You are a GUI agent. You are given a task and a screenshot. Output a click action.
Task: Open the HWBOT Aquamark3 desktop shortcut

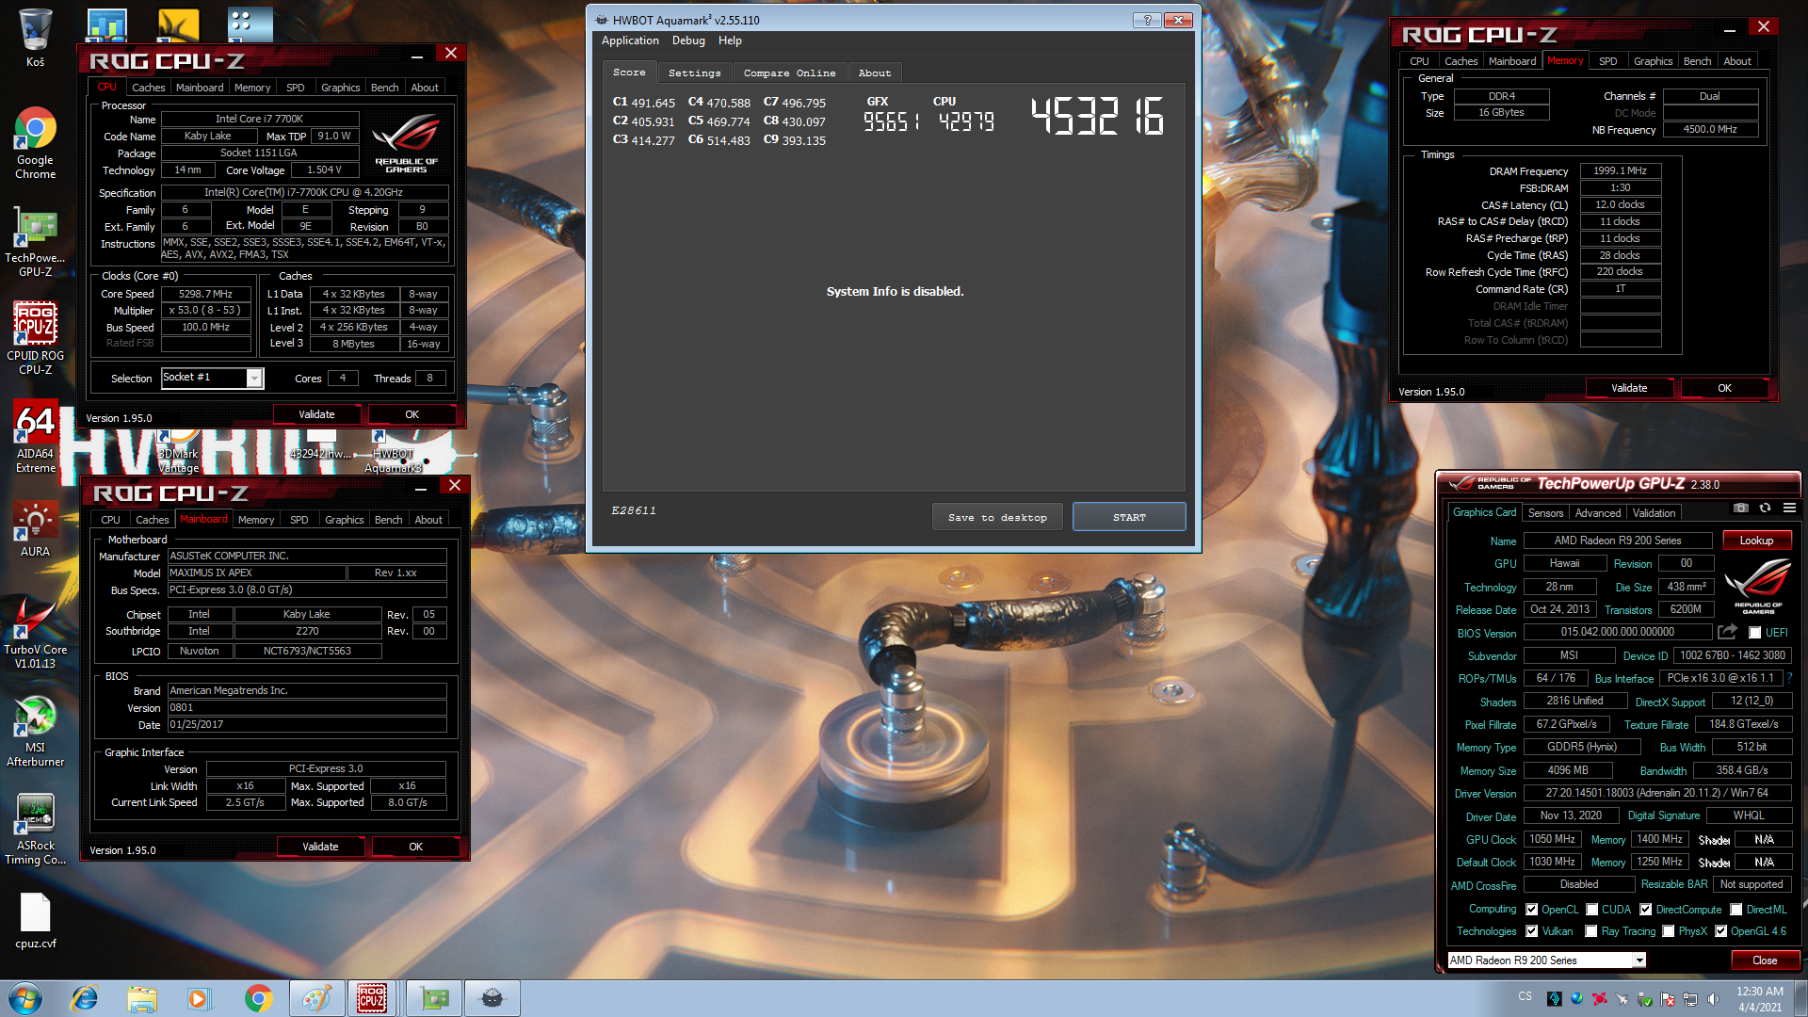click(x=394, y=453)
